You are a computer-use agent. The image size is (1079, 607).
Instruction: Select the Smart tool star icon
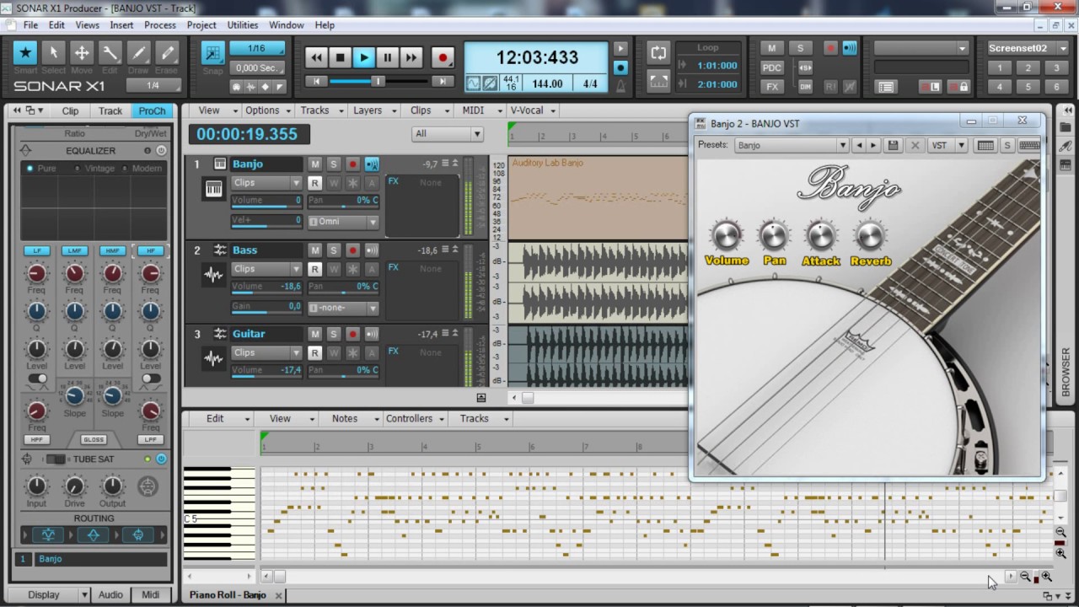[x=25, y=52]
